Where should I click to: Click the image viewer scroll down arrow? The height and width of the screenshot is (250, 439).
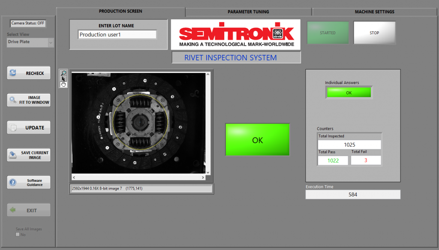tap(209, 172)
